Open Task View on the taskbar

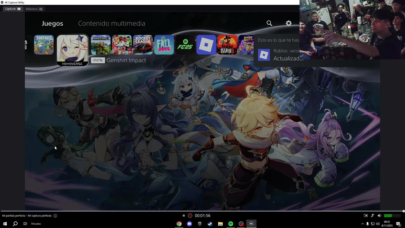tap(25, 224)
